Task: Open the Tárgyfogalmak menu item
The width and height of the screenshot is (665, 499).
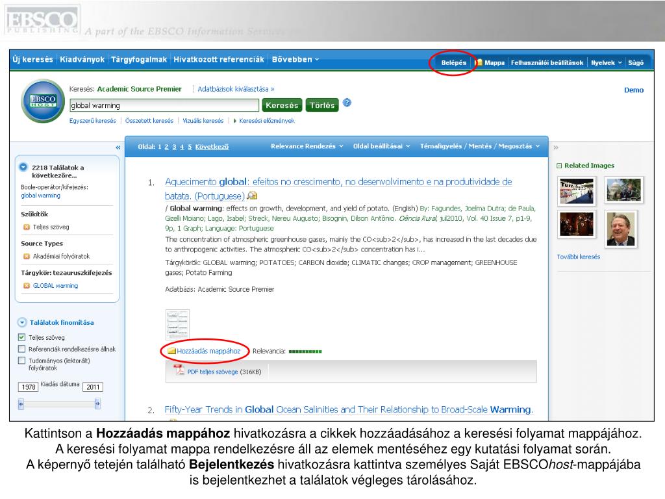Action: click(139, 59)
